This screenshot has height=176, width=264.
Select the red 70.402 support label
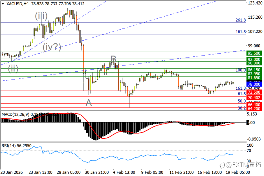tap(254, 98)
